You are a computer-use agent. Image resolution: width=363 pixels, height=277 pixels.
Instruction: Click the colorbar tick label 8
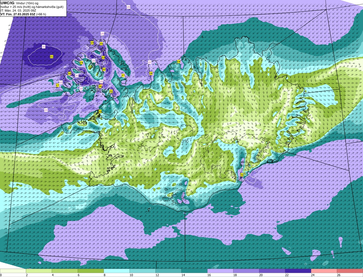pyautogui.click(x=104, y=275)
